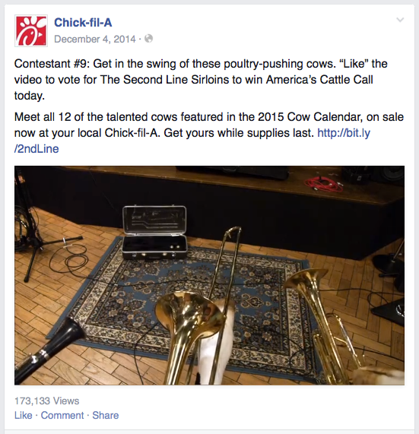
Task: Click the open instrument case in video
Action: point(154,232)
